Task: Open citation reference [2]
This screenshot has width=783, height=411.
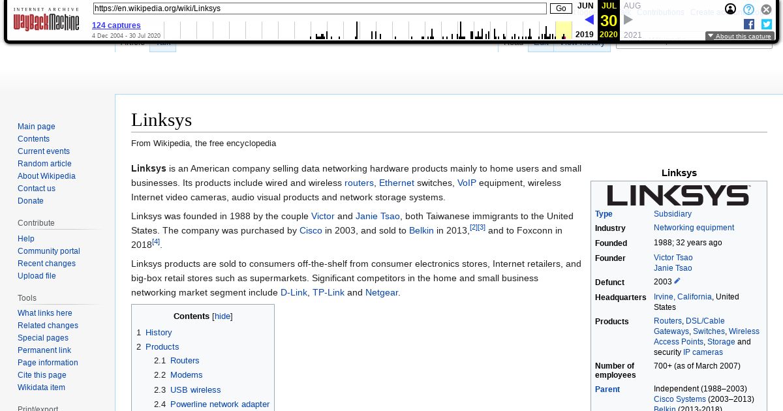Action: (x=474, y=228)
